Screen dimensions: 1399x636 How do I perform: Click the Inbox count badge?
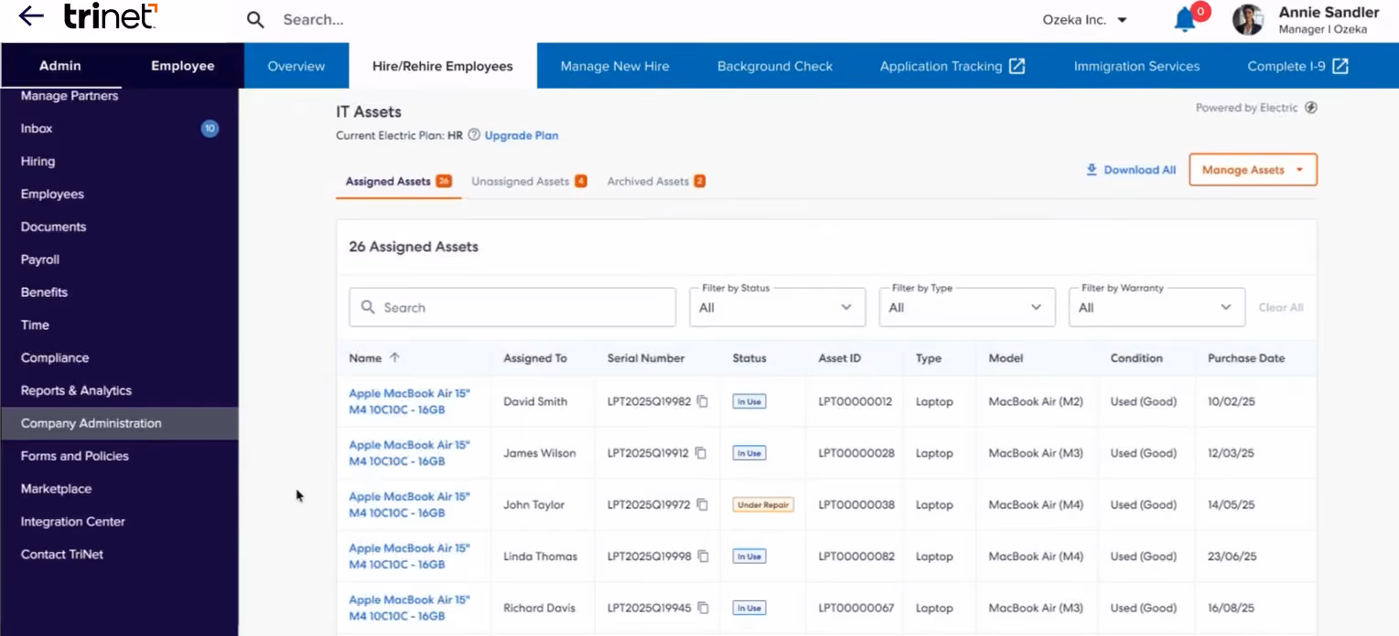click(x=210, y=129)
